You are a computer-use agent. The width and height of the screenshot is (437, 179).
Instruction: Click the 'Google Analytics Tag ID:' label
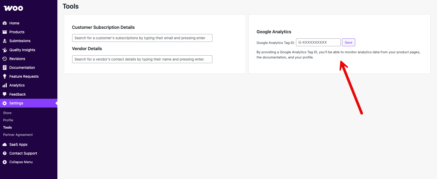276,43
